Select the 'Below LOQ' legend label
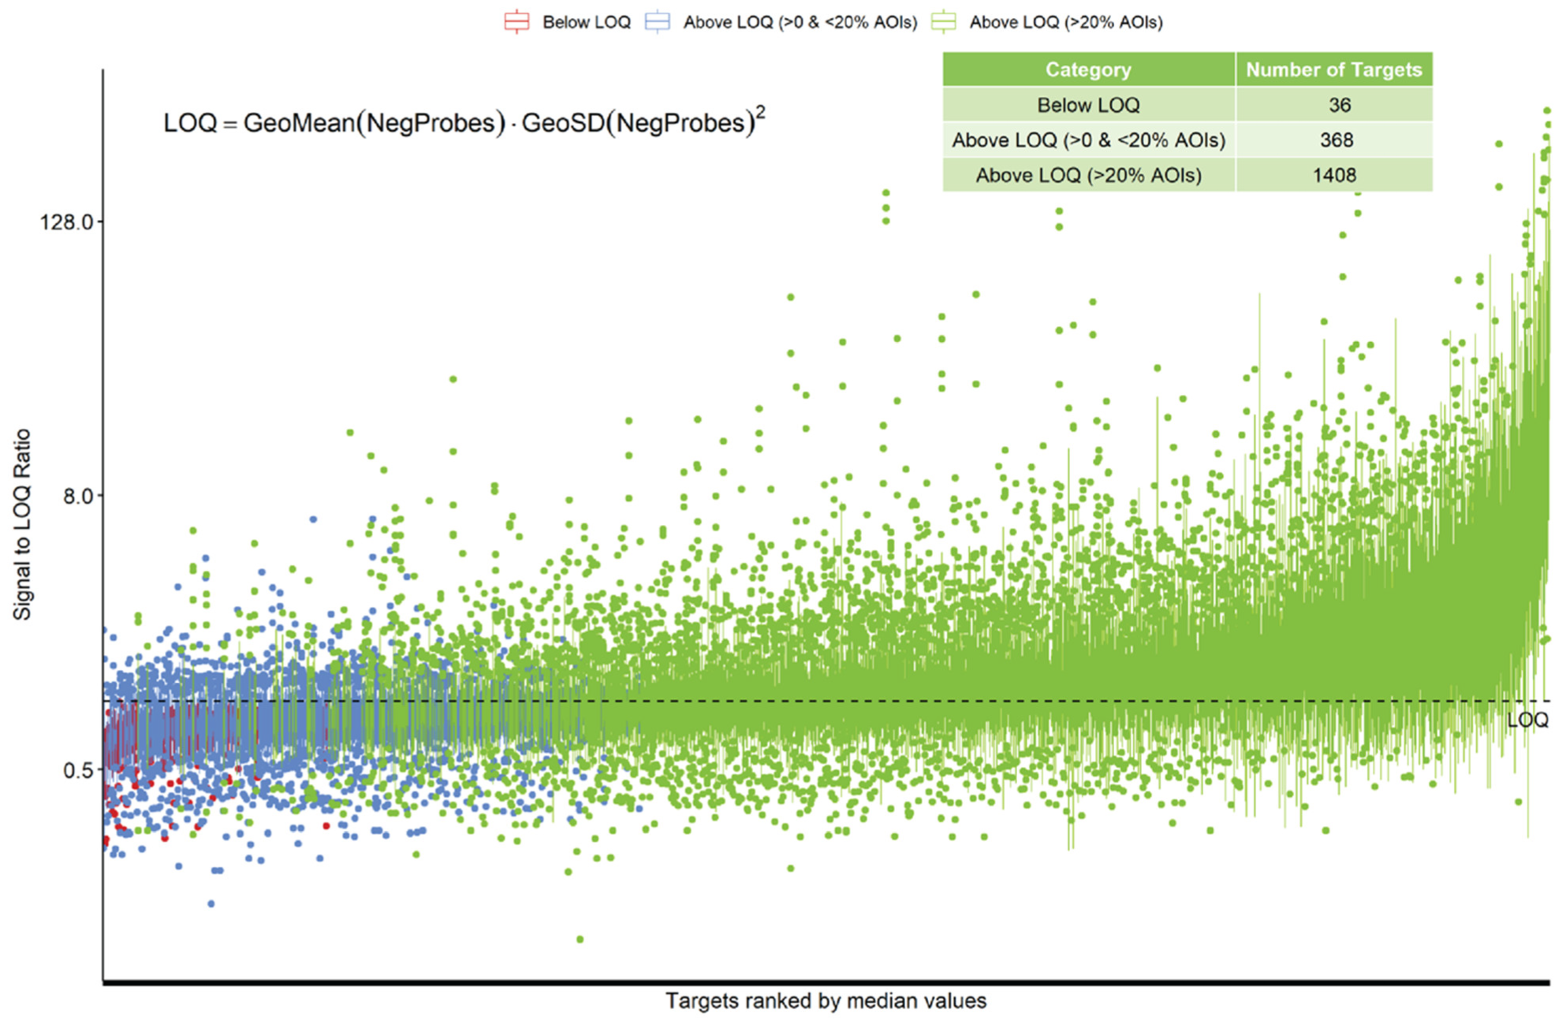The height and width of the screenshot is (1023, 1566). [x=586, y=22]
